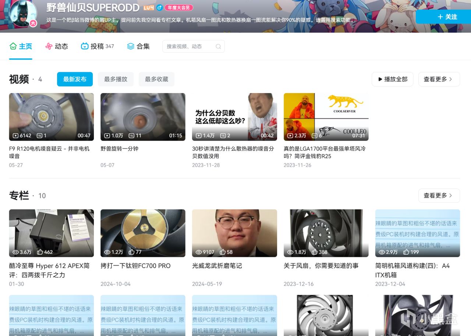
Task: Click the thumbs-up icon beside 388
Action: pyautogui.click(x=315, y=252)
